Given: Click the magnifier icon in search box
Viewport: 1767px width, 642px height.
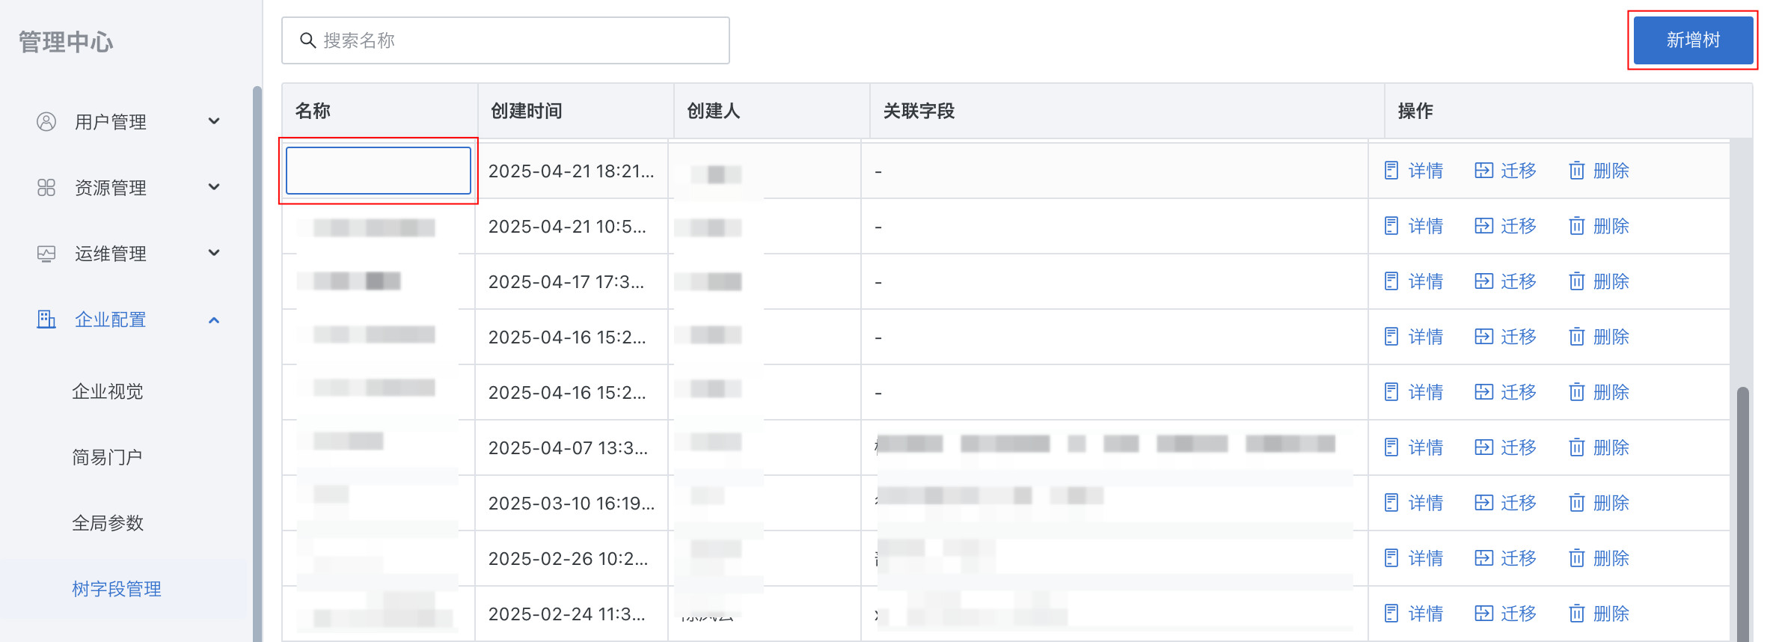Looking at the screenshot, I should 307,40.
